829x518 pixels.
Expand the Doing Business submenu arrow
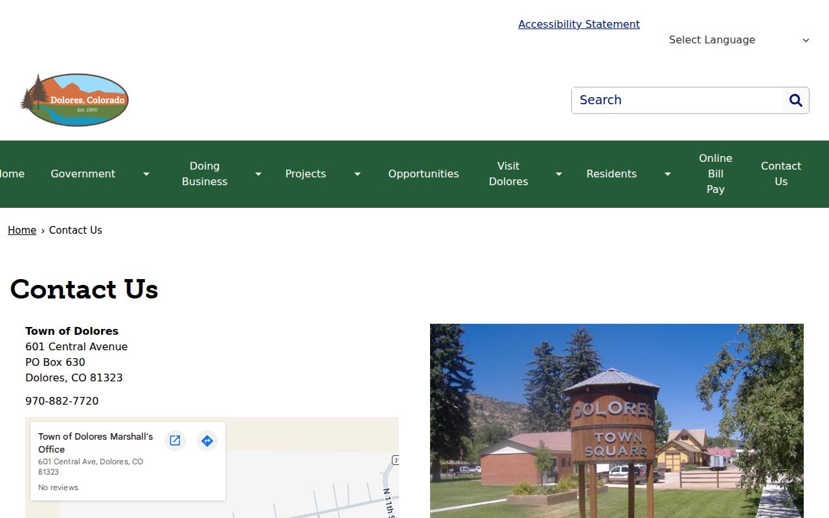click(x=258, y=174)
